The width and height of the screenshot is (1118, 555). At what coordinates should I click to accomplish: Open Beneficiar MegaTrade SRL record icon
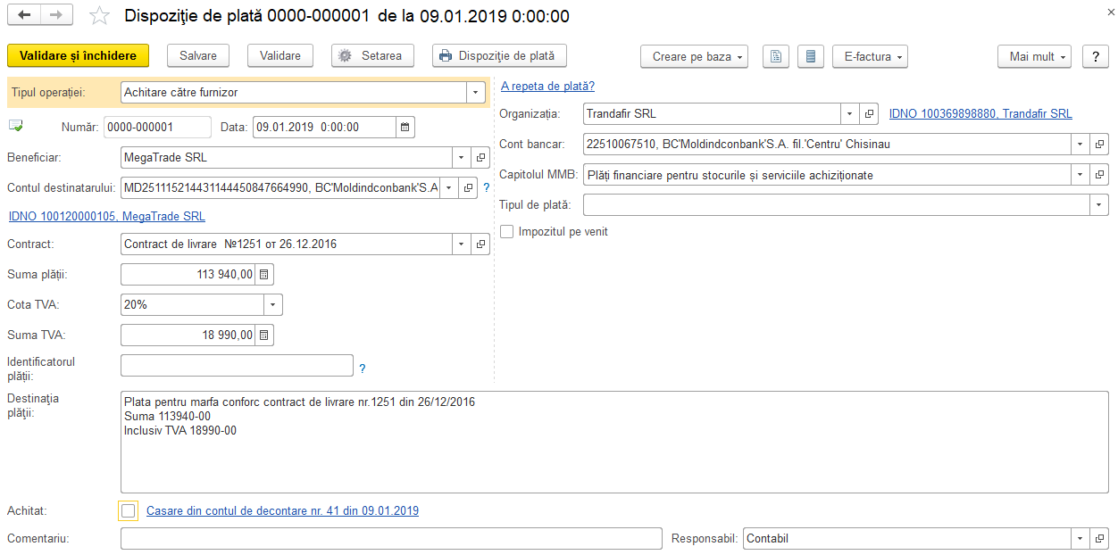(481, 158)
